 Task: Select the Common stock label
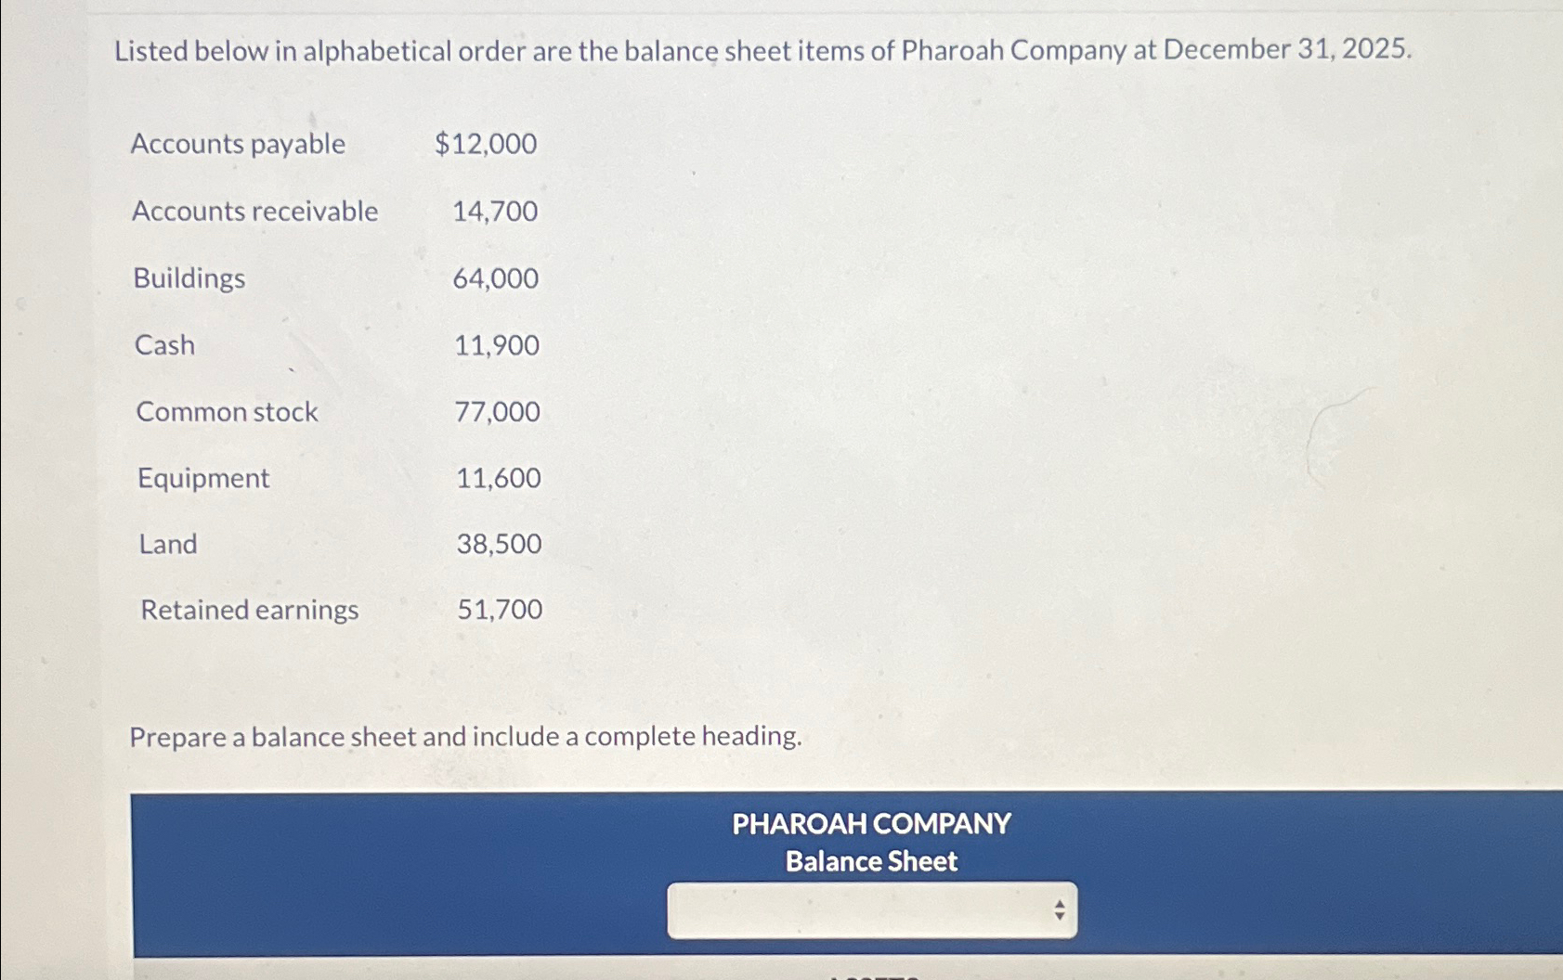click(x=226, y=412)
